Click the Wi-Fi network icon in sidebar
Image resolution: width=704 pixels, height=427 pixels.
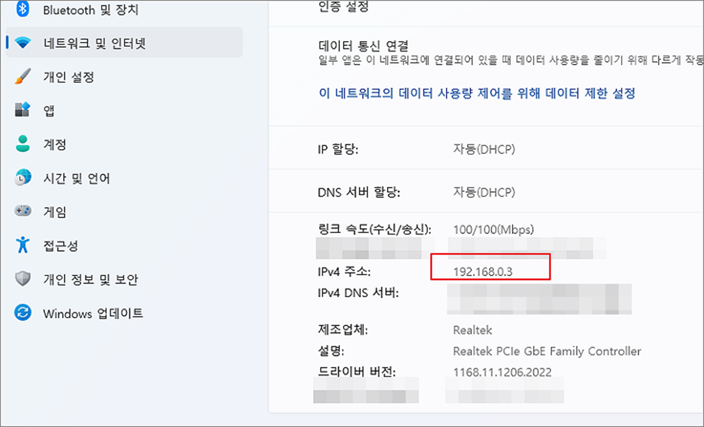point(23,43)
